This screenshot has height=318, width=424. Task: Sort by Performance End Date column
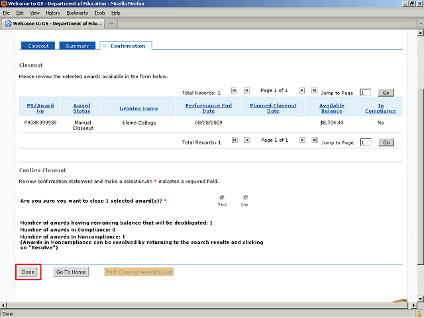point(209,108)
